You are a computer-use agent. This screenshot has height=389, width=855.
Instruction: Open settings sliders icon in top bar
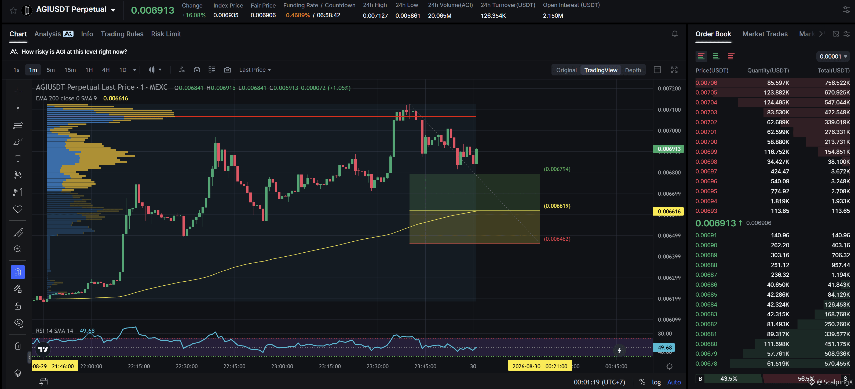coord(846,10)
